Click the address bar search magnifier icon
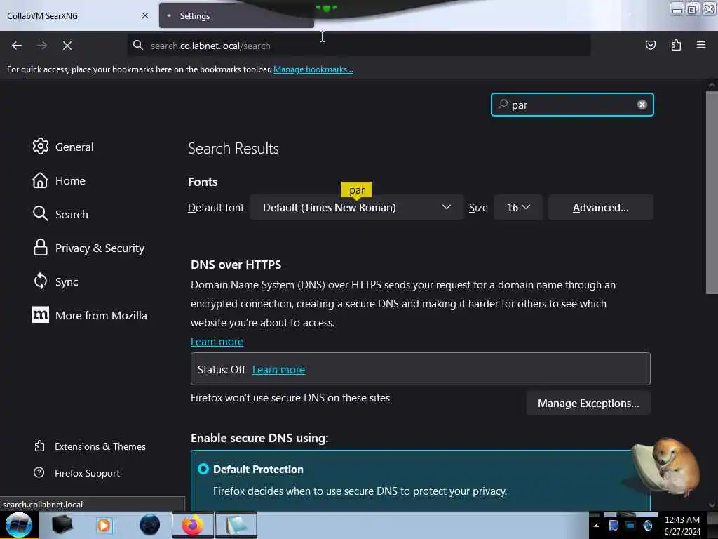Screen dimensions: 718x539 (x=138, y=45)
